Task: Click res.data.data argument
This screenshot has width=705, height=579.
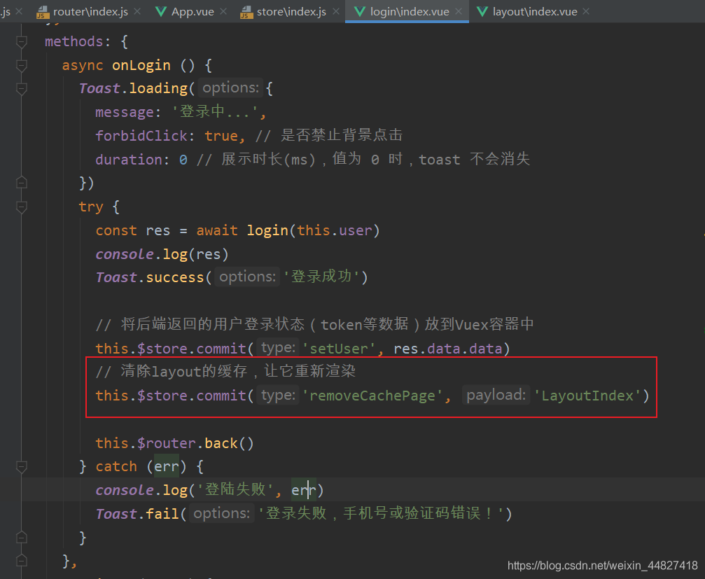Action: (448, 349)
